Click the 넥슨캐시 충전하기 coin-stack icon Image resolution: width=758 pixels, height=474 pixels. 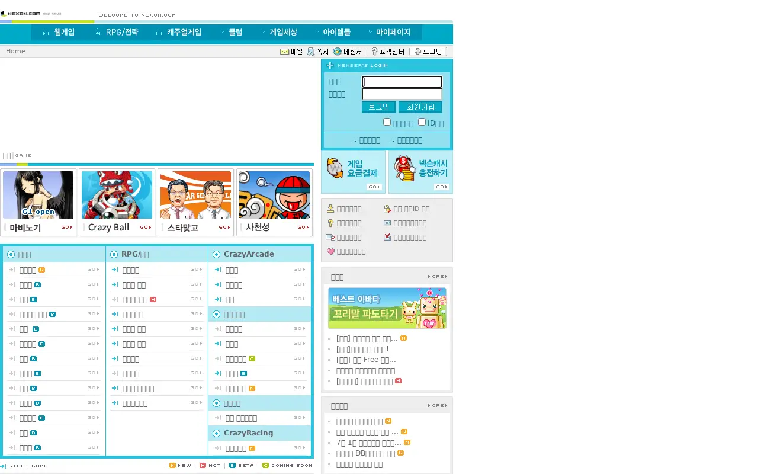405,168
